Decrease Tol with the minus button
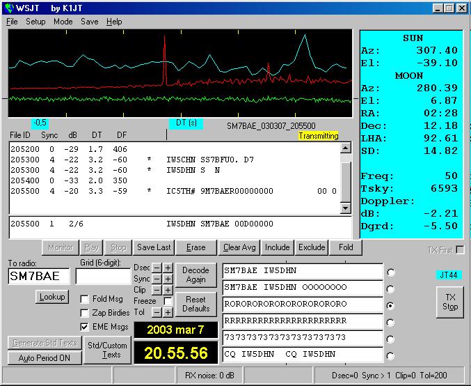This screenshot has height=386, width=471. click(157, 312)
